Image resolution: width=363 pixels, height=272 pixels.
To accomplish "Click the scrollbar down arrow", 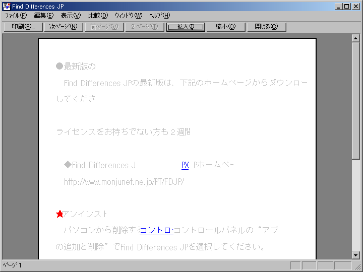I will 355,255.
